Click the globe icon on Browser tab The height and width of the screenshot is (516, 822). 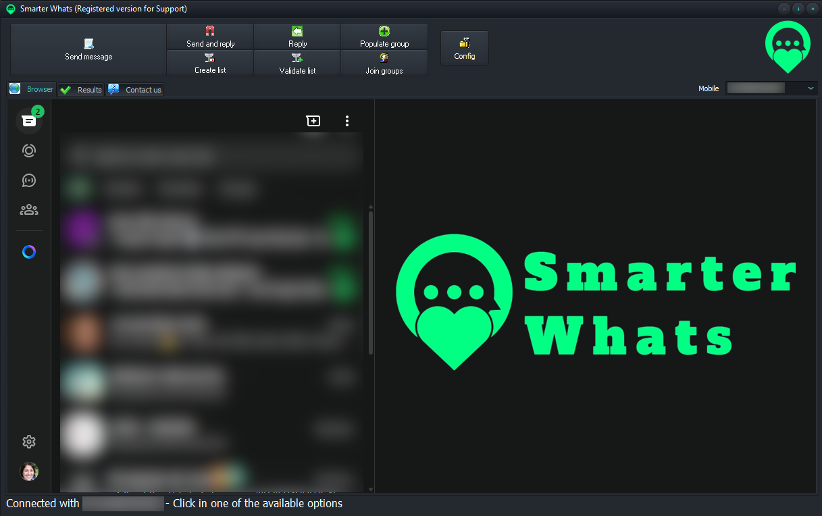[x=15, y=88]
